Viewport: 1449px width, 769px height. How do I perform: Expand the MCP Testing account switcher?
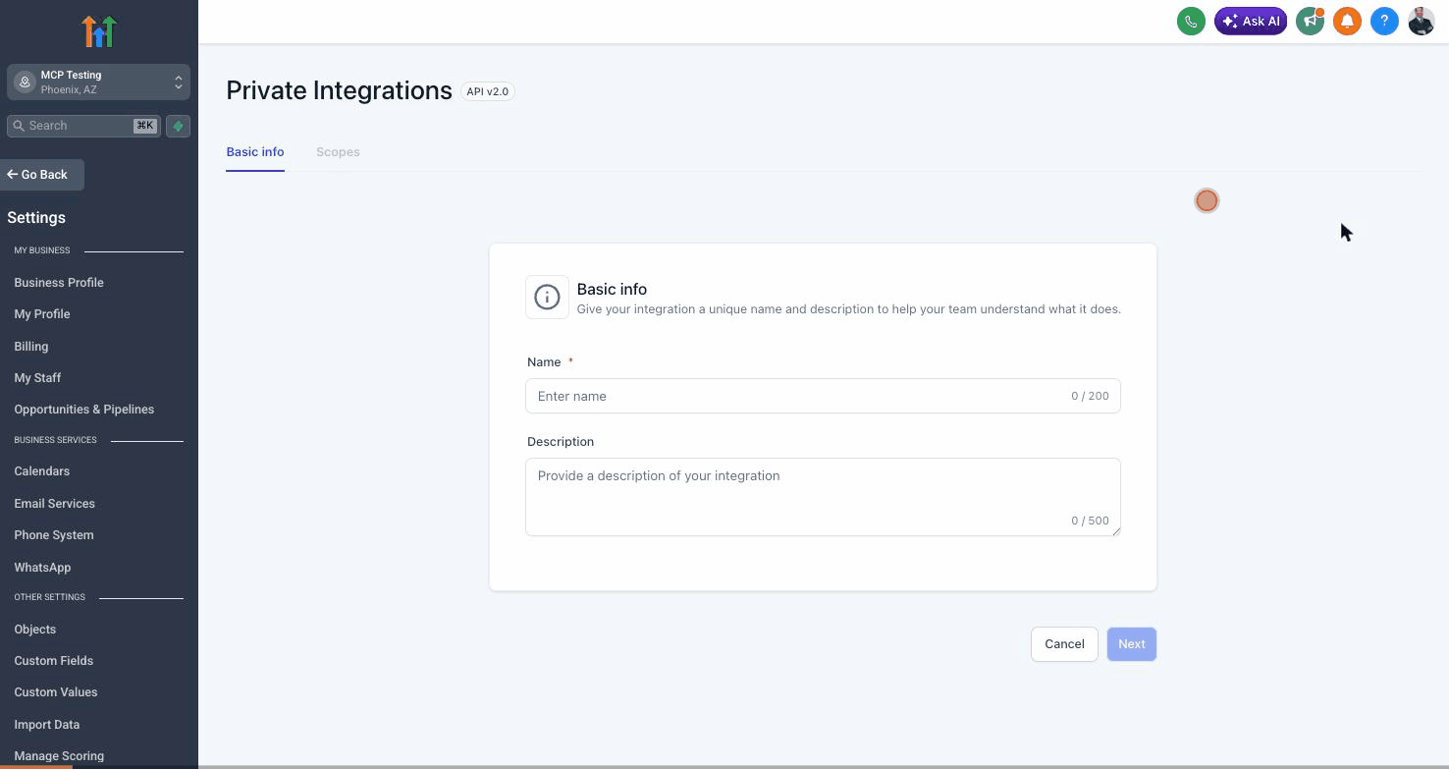[98, 82]
